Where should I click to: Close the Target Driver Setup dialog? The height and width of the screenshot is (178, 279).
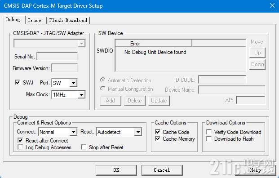pyautogui.click(x=272, y=5)
